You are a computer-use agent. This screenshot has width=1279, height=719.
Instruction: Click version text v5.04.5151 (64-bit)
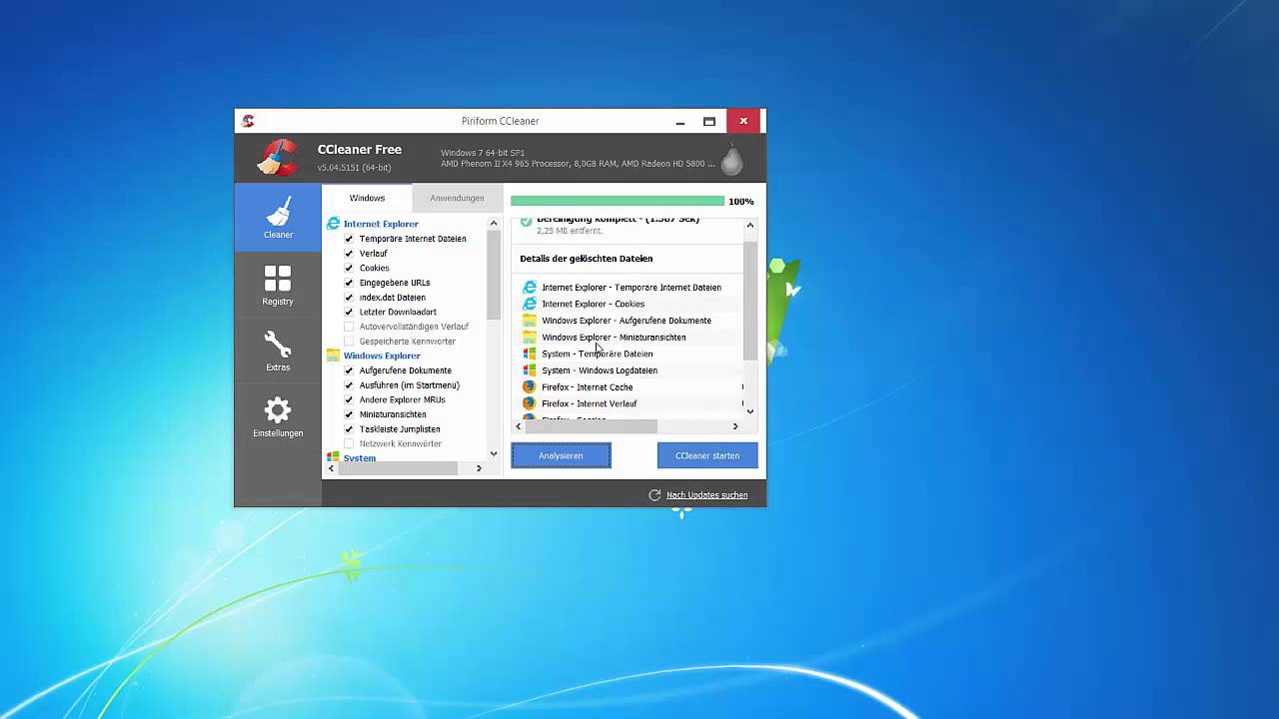354,168
